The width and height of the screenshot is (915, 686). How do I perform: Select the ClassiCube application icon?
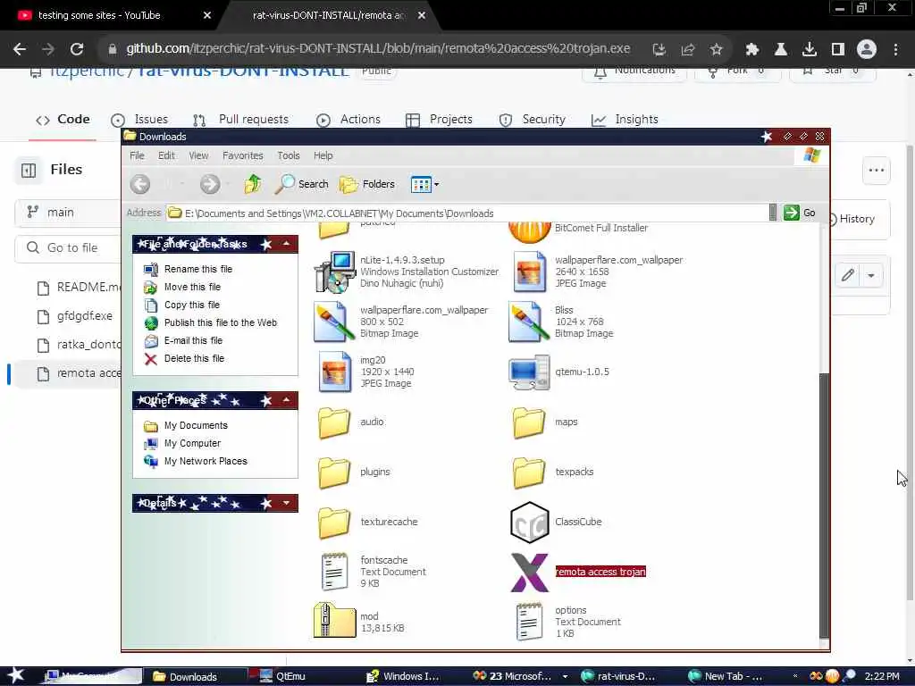click(529, 522)
